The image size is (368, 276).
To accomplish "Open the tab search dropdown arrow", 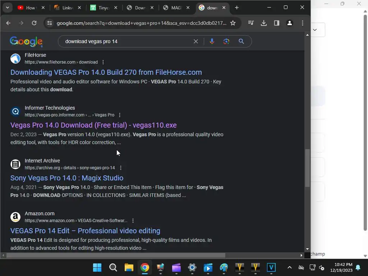I will pyautogui.click(x=8, y=8).
